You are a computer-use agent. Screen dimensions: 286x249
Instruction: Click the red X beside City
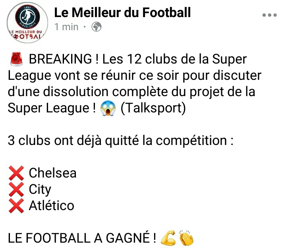(16, 190)
